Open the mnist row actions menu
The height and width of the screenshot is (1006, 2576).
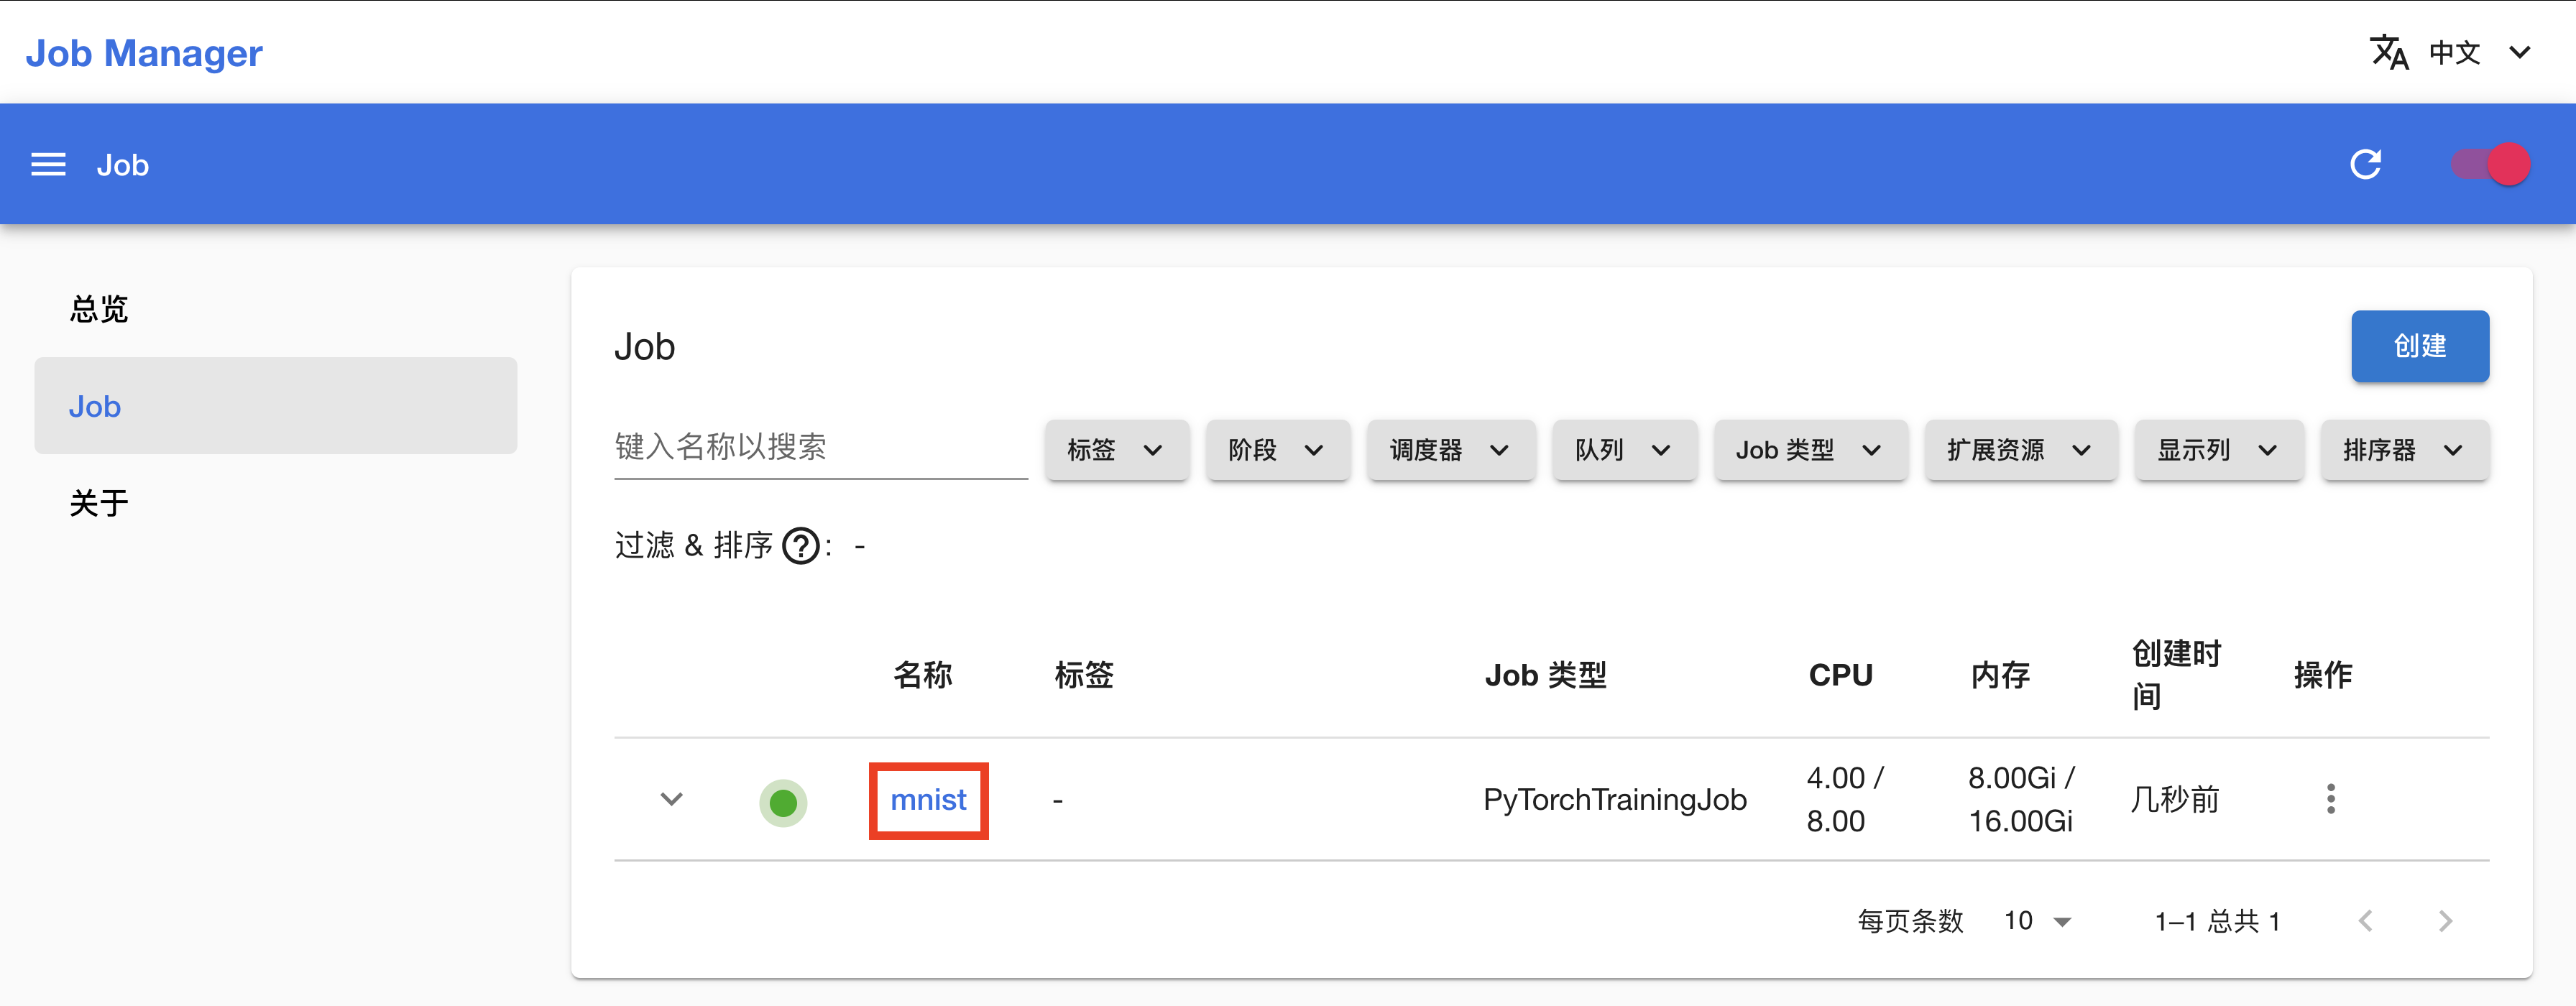point(2330,799)
